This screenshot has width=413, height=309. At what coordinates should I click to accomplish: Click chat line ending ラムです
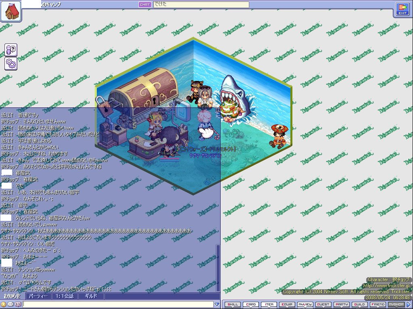tap(26, 282)
